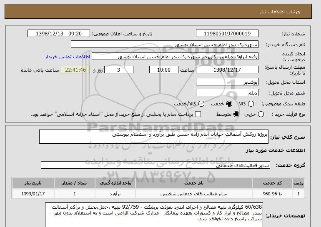Select the خدمت radio button
321x227 pixels.
[229, 104]
